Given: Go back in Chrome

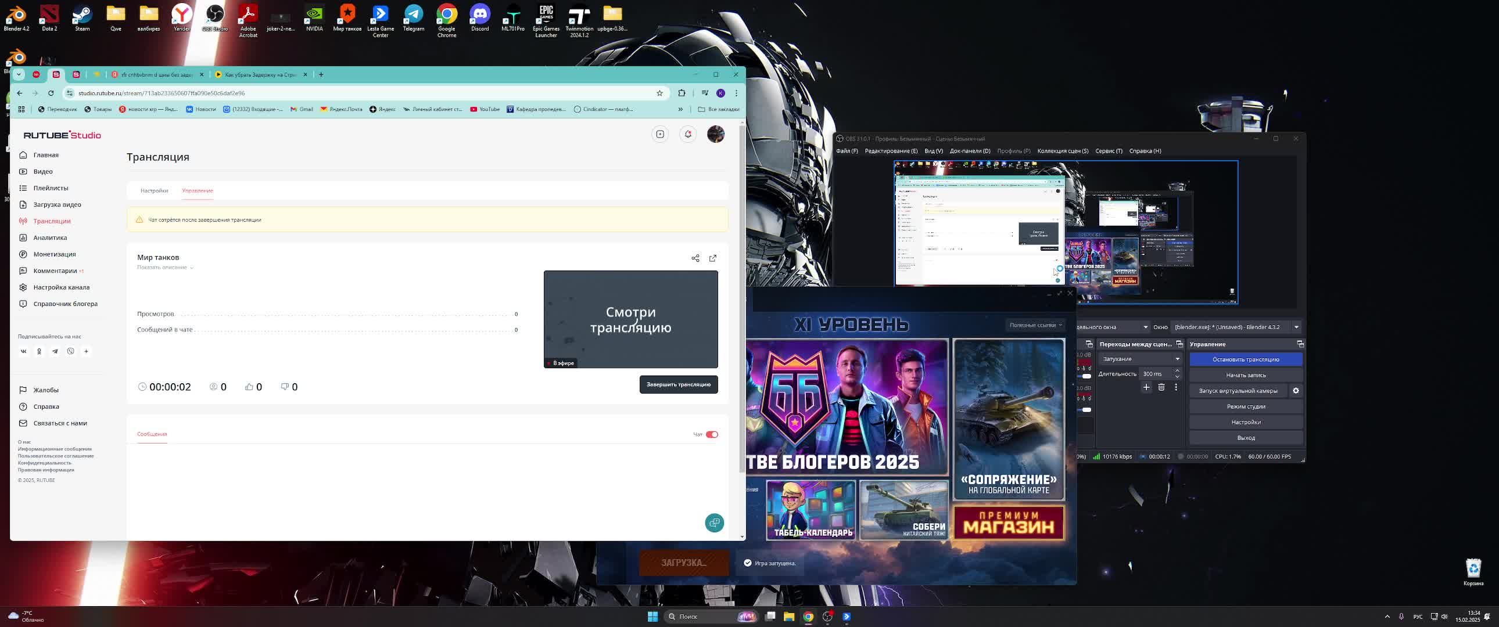Looking at the screenshot, I should (19, 93).
